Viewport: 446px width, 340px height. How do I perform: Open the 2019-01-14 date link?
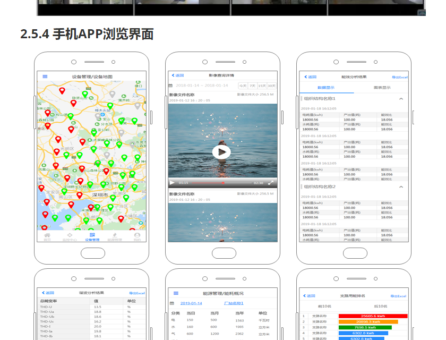coord(191,303)
